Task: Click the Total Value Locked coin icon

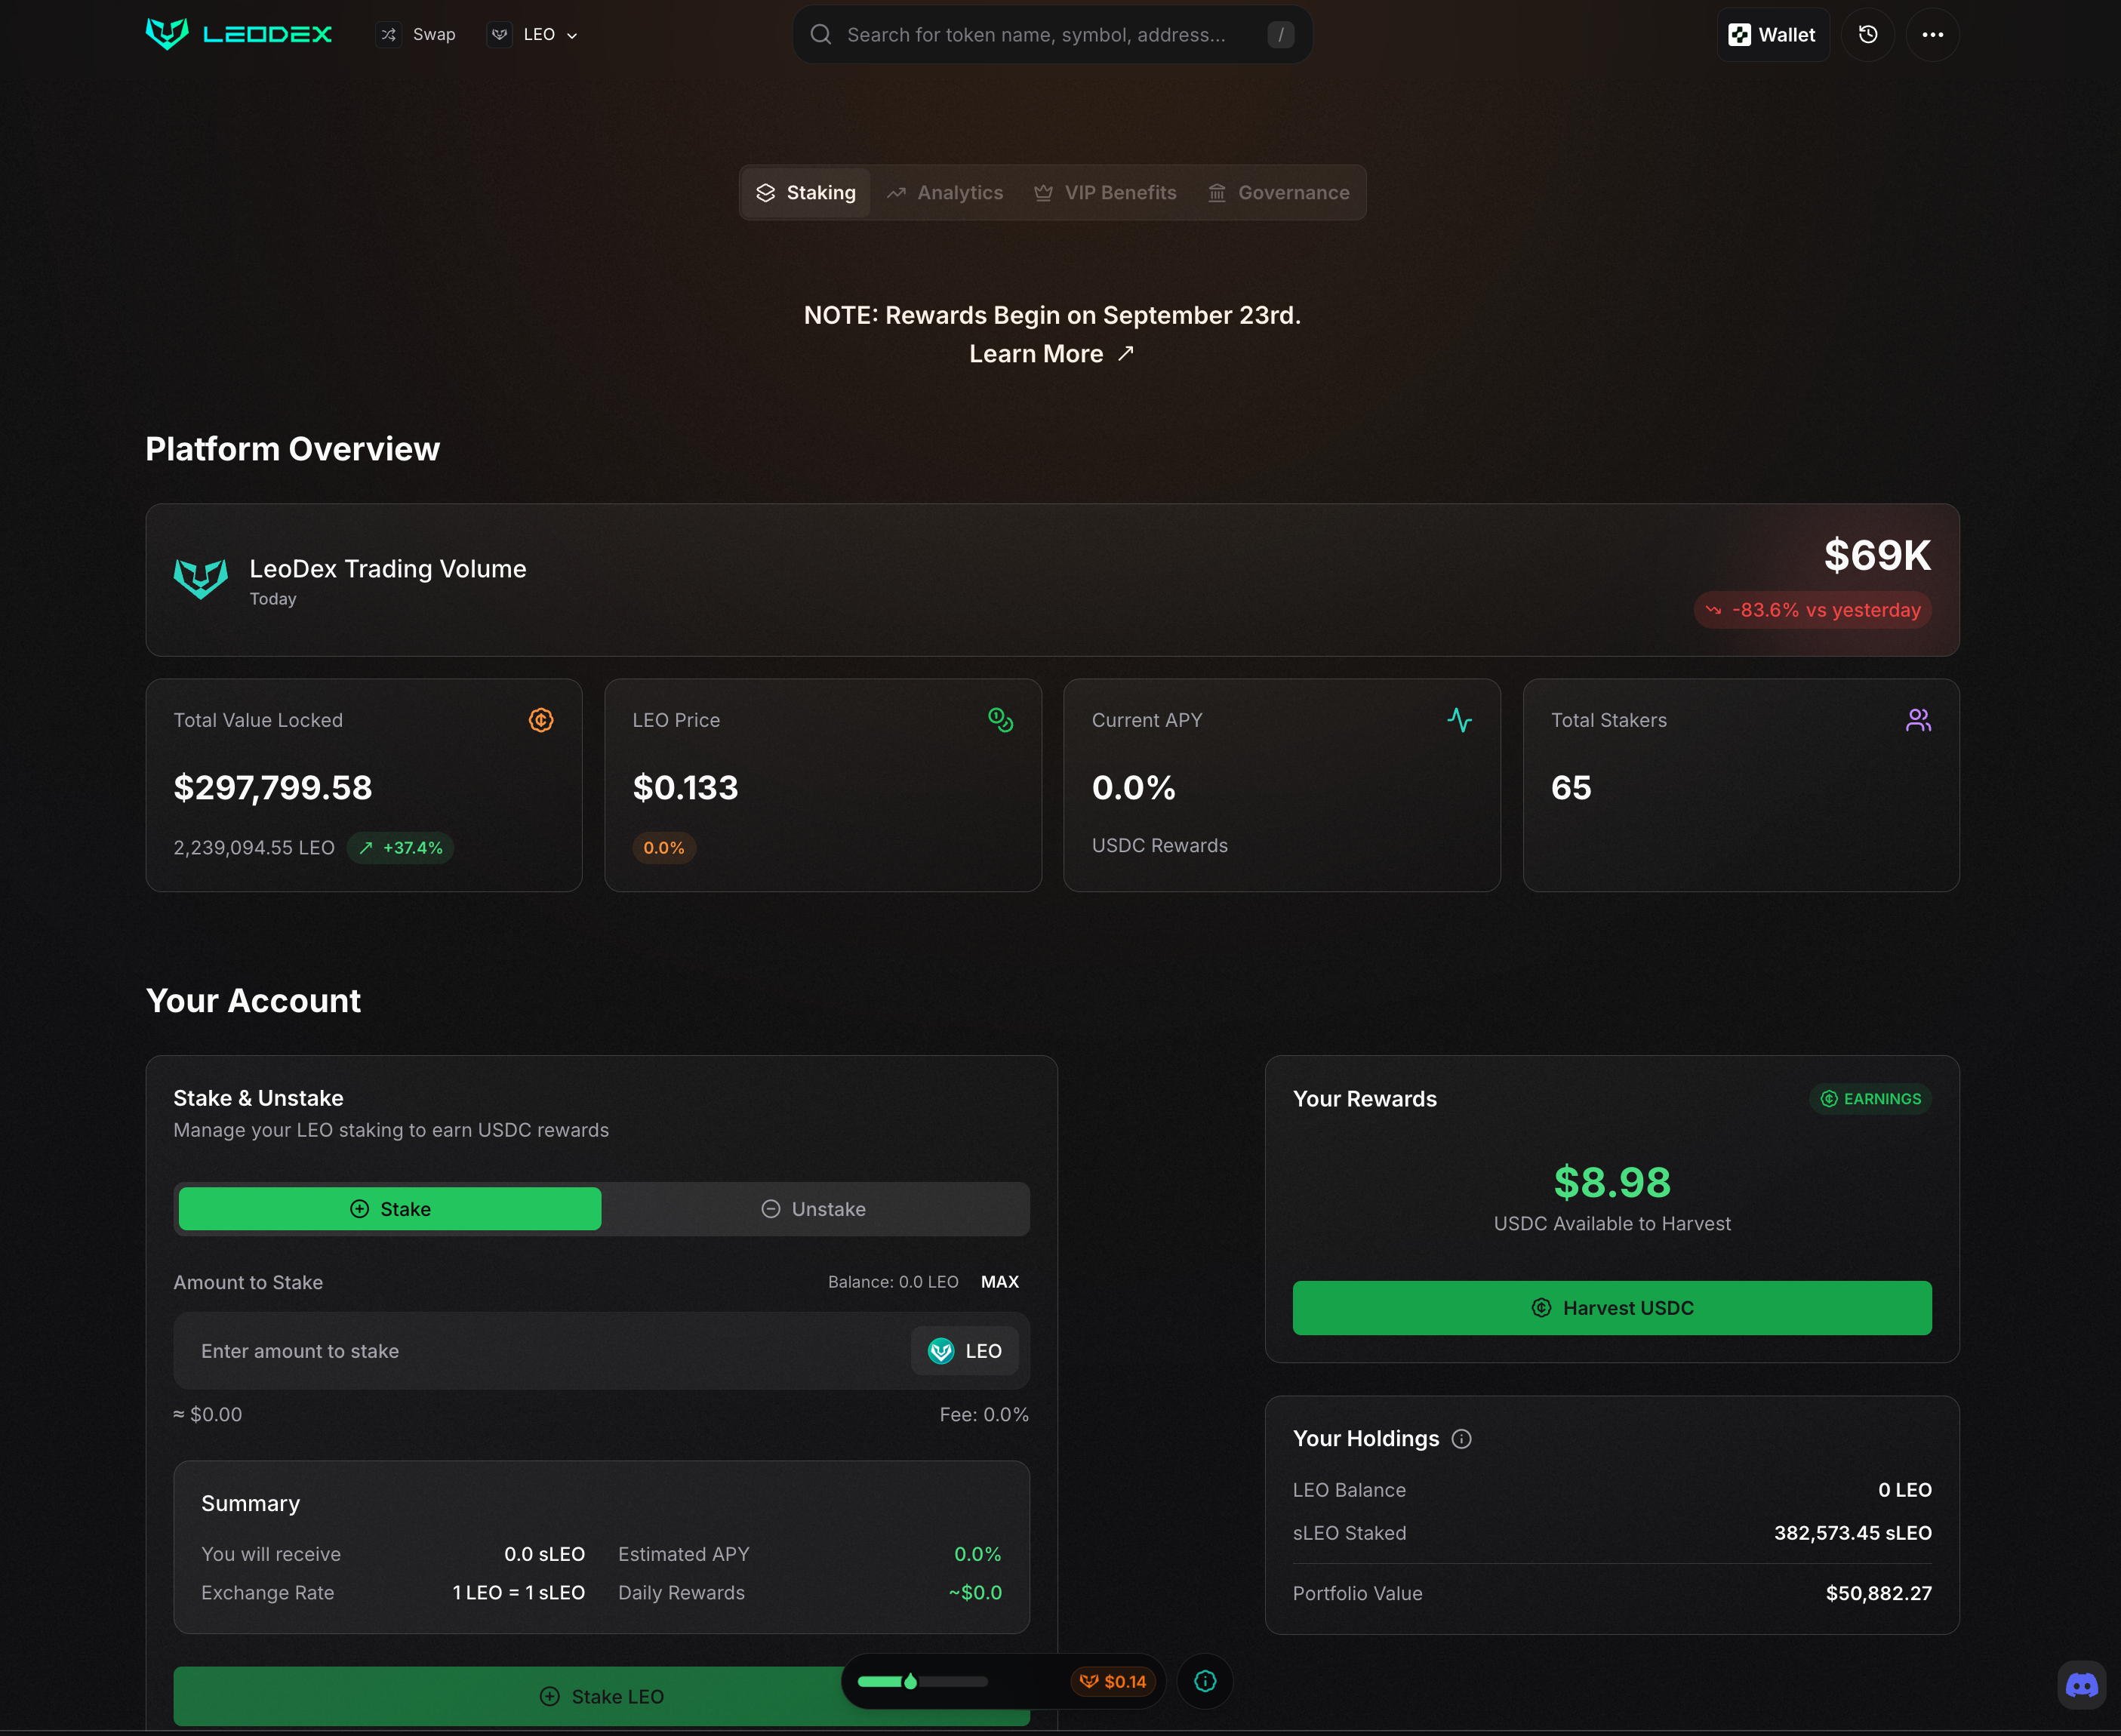Action: [541, 720]
